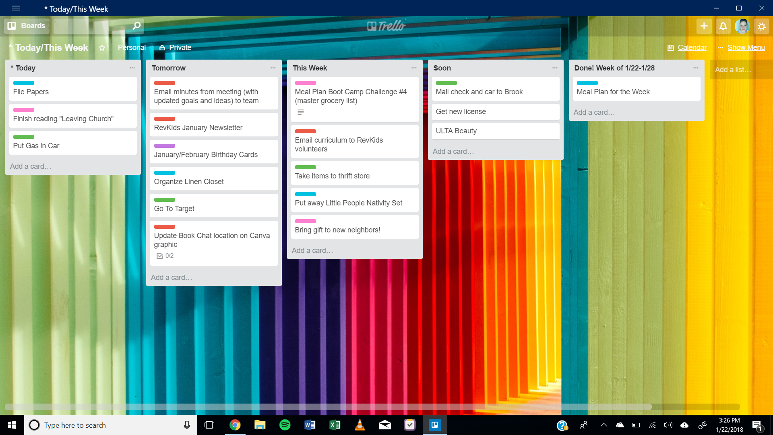Open the app hamburger menu

tap(16, 8)
